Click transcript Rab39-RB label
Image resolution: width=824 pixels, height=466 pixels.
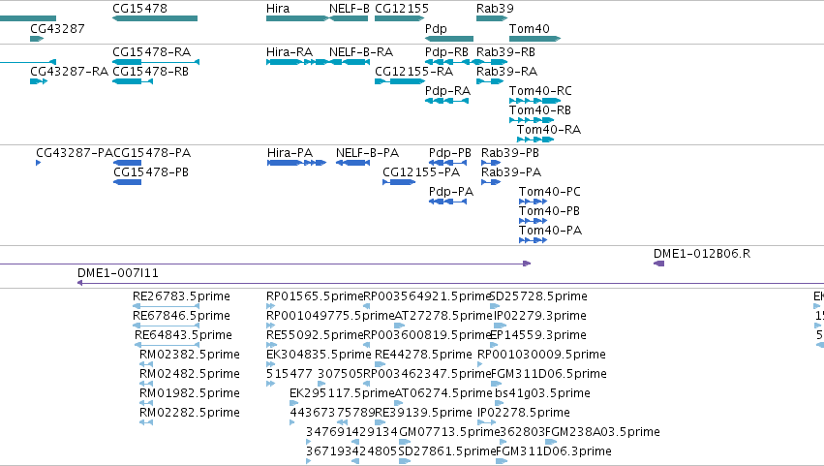[505, 52]
